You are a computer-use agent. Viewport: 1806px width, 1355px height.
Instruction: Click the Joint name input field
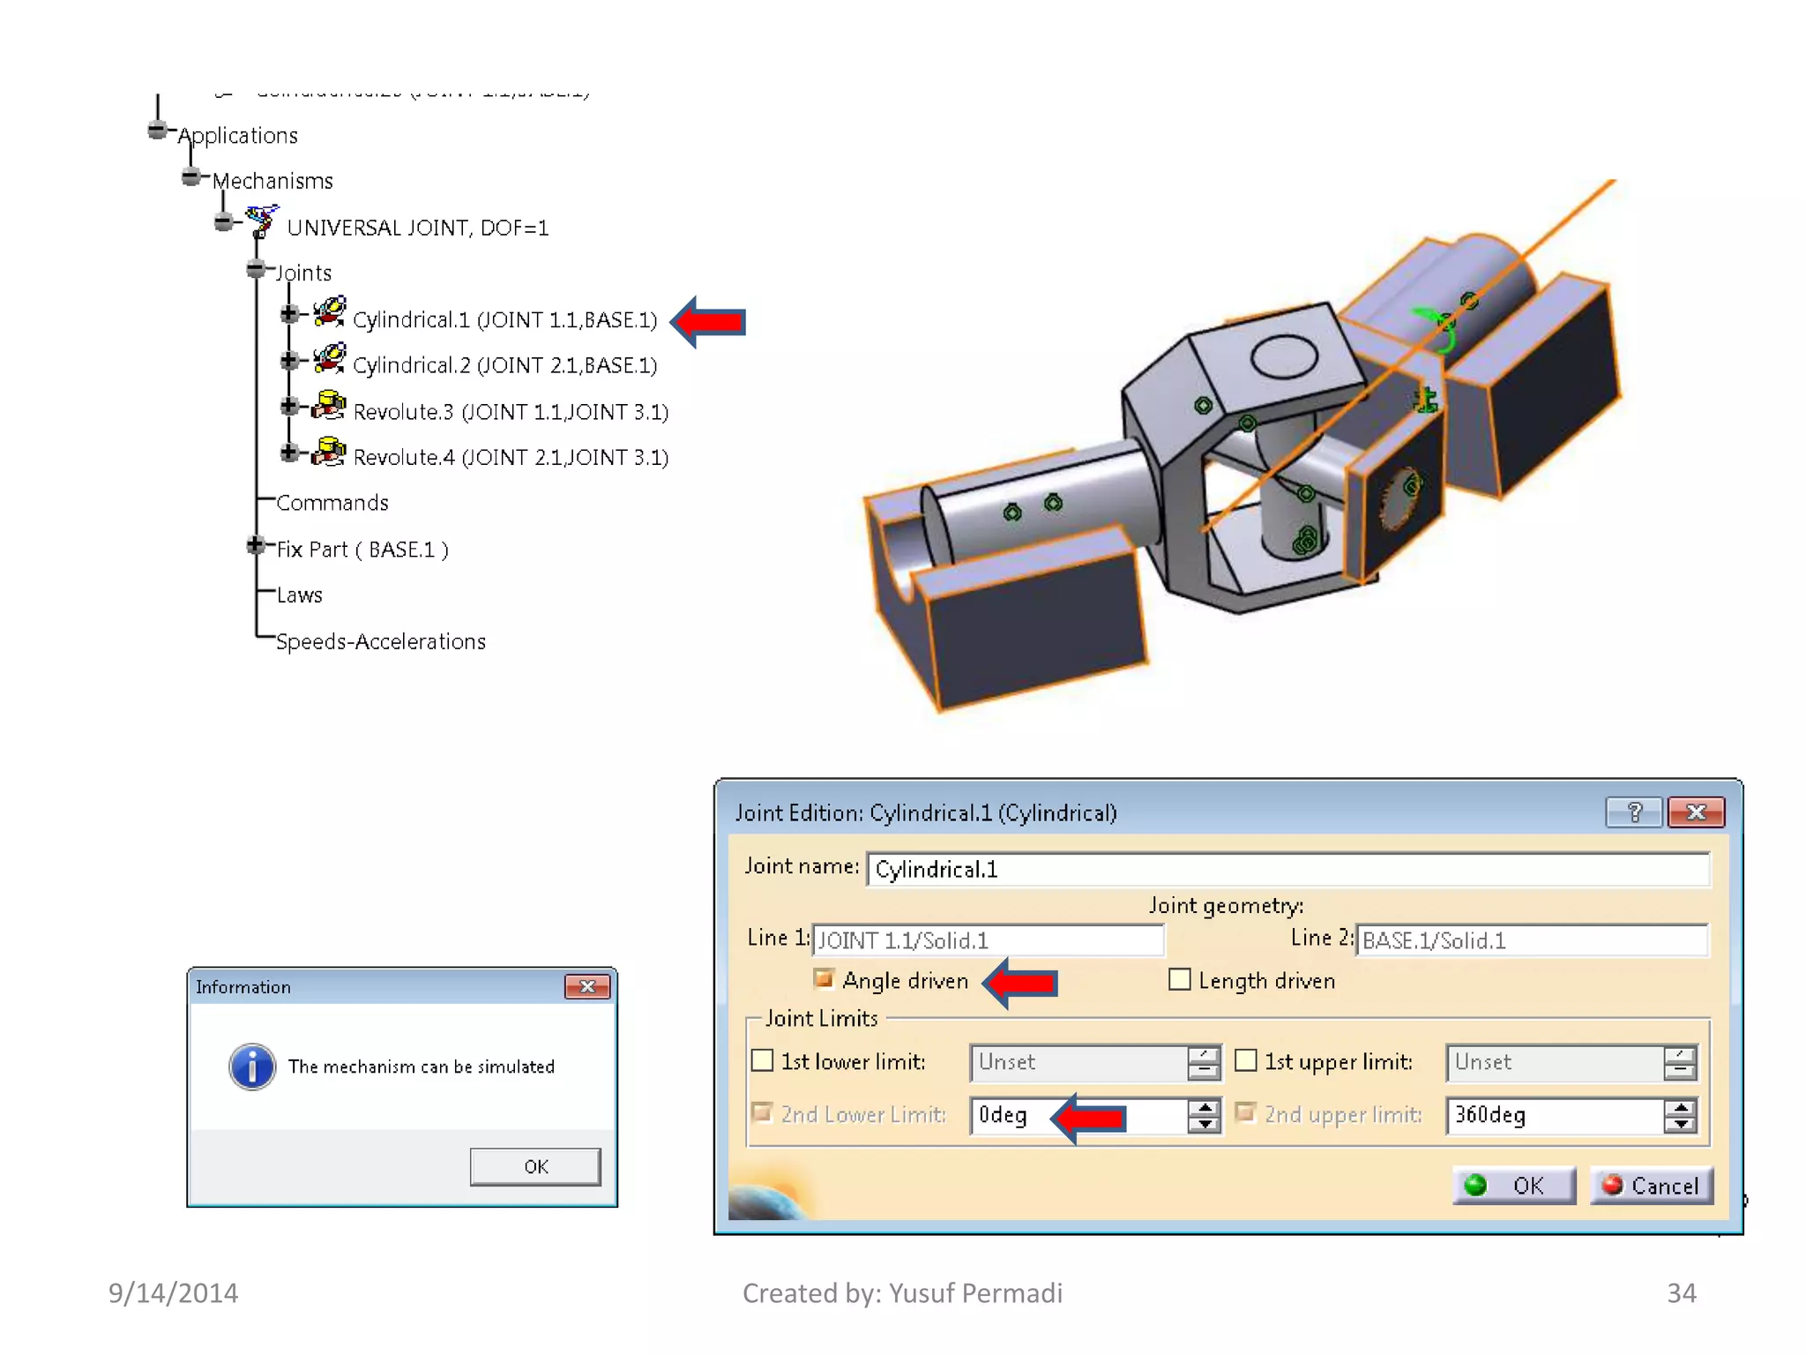(x=1287, y=869)
